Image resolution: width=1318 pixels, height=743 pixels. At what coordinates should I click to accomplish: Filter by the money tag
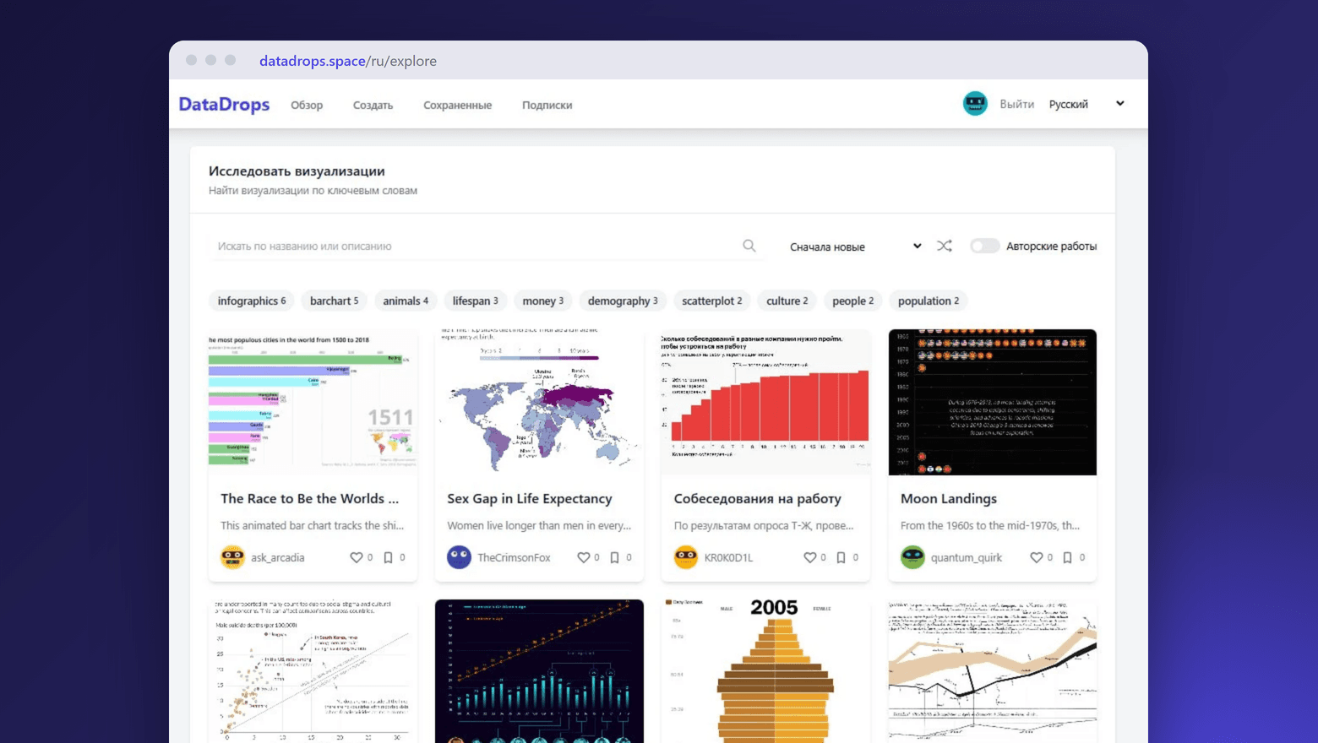542,301
